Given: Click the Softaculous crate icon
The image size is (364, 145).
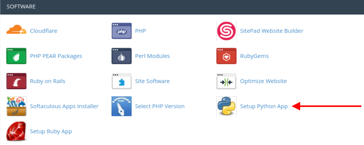Looking at the screenshot, I should tap(16, 106).
